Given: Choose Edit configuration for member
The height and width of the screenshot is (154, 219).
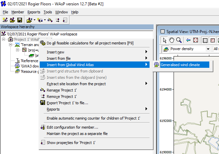Looking at the screenshot, I should 94,127.
